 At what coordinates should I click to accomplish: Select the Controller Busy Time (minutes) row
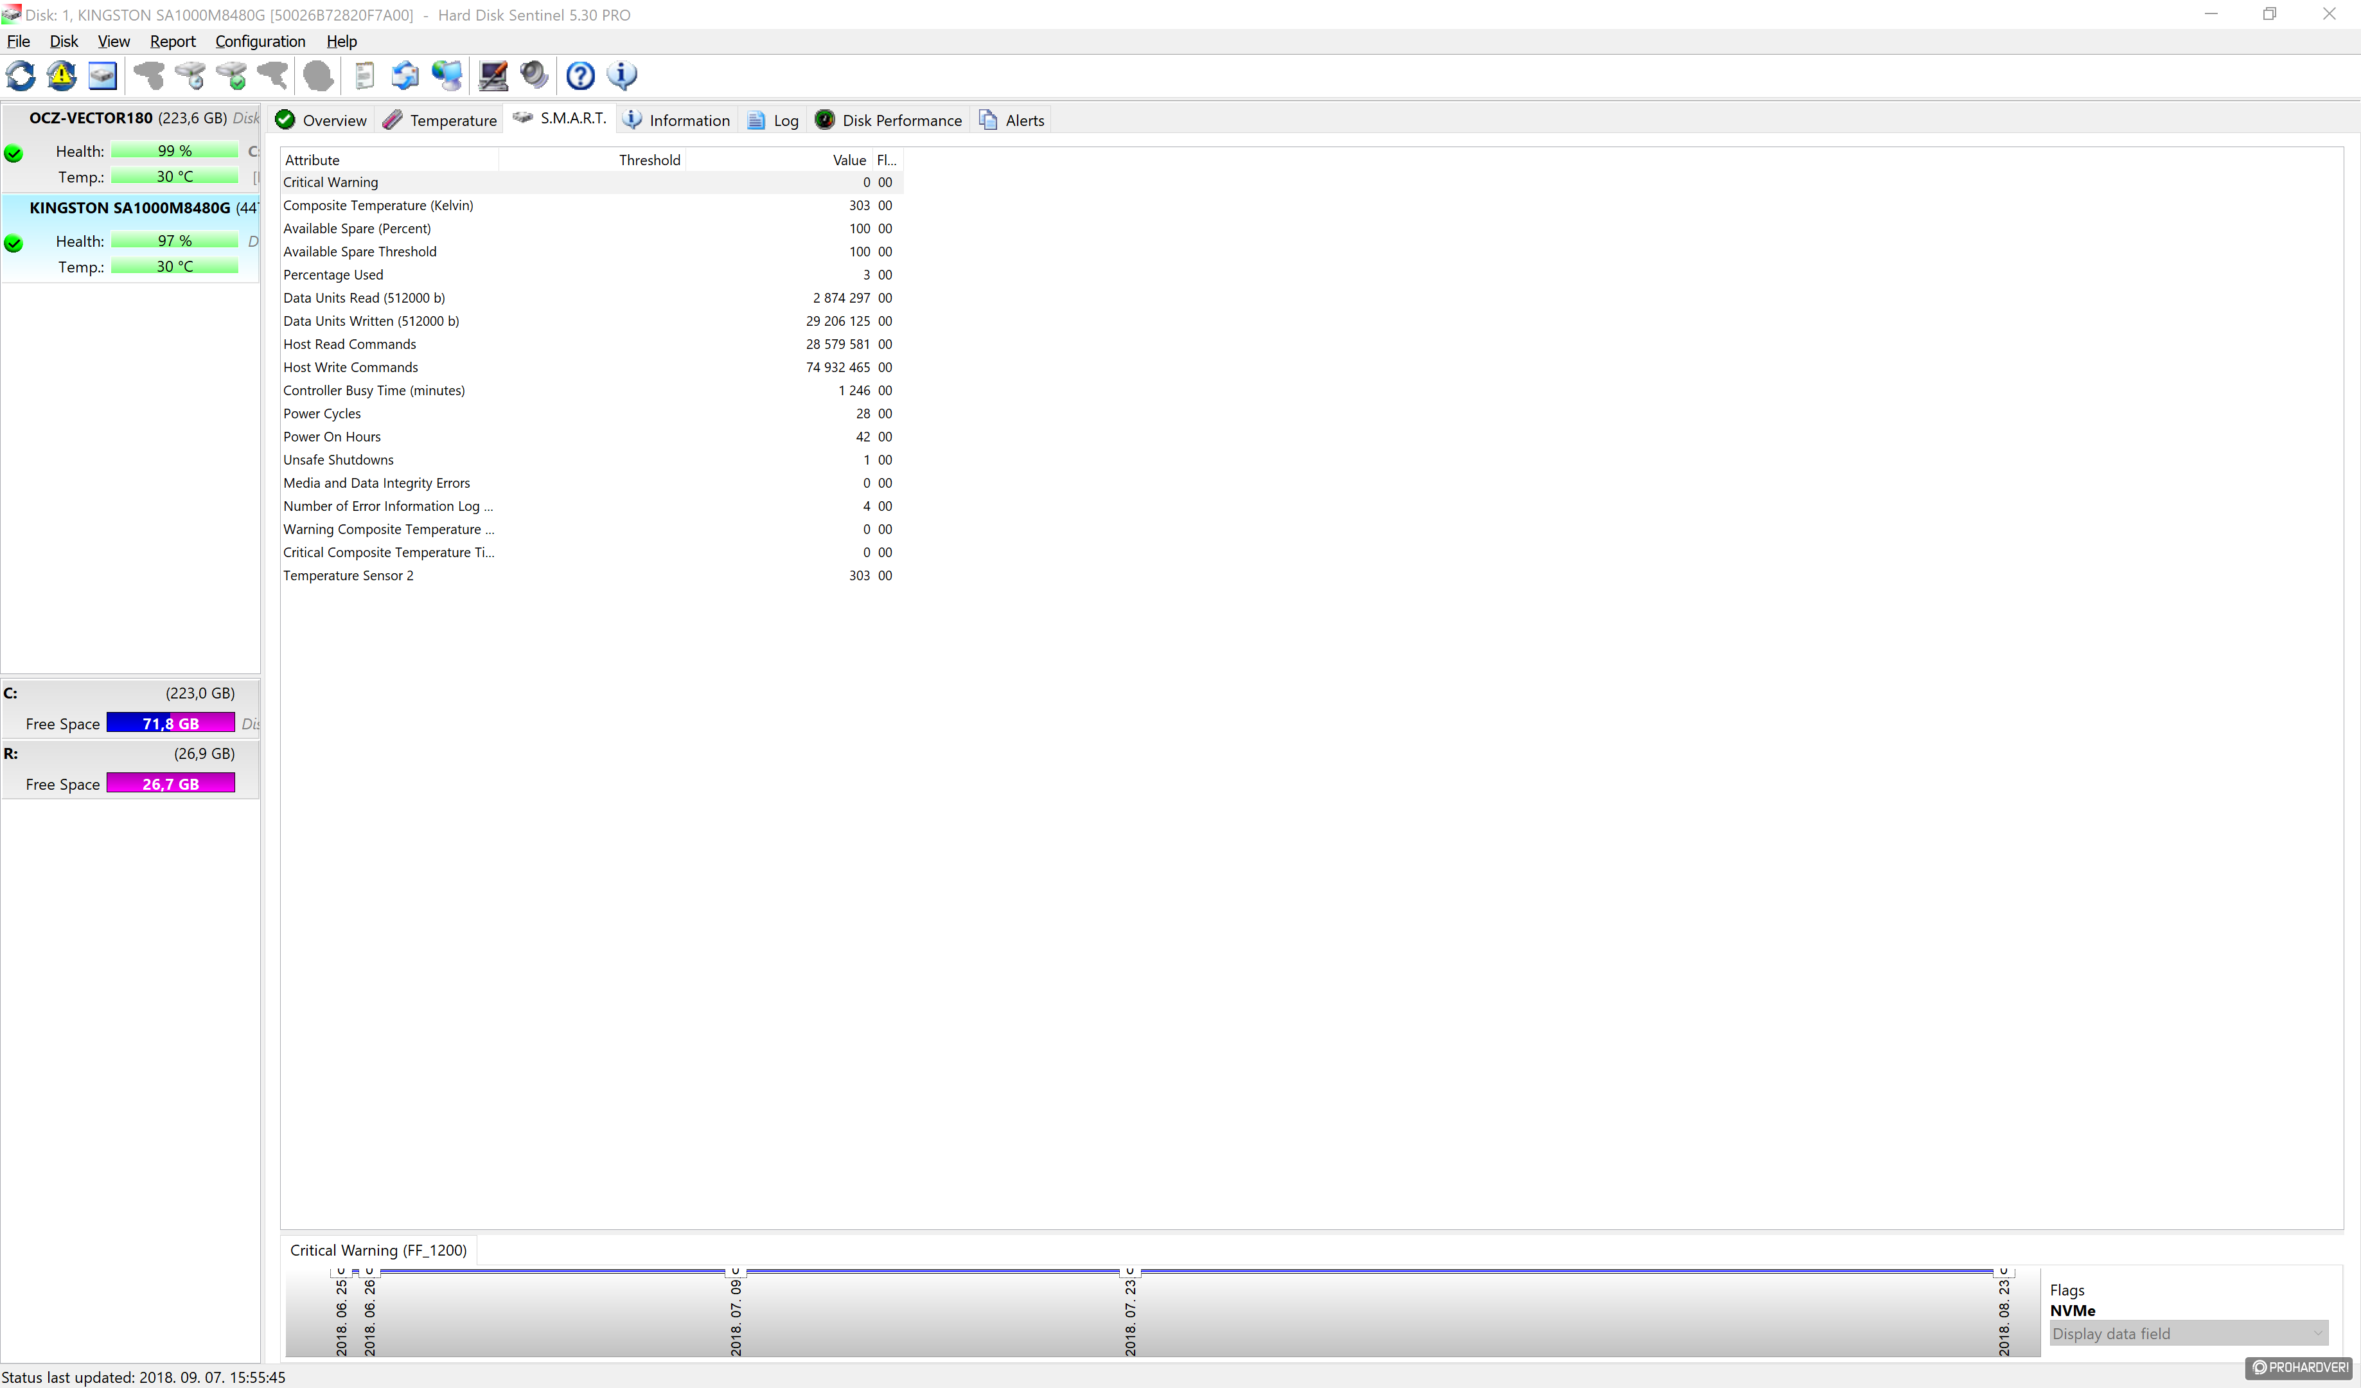pyautogui.click(x=592, y=391)
